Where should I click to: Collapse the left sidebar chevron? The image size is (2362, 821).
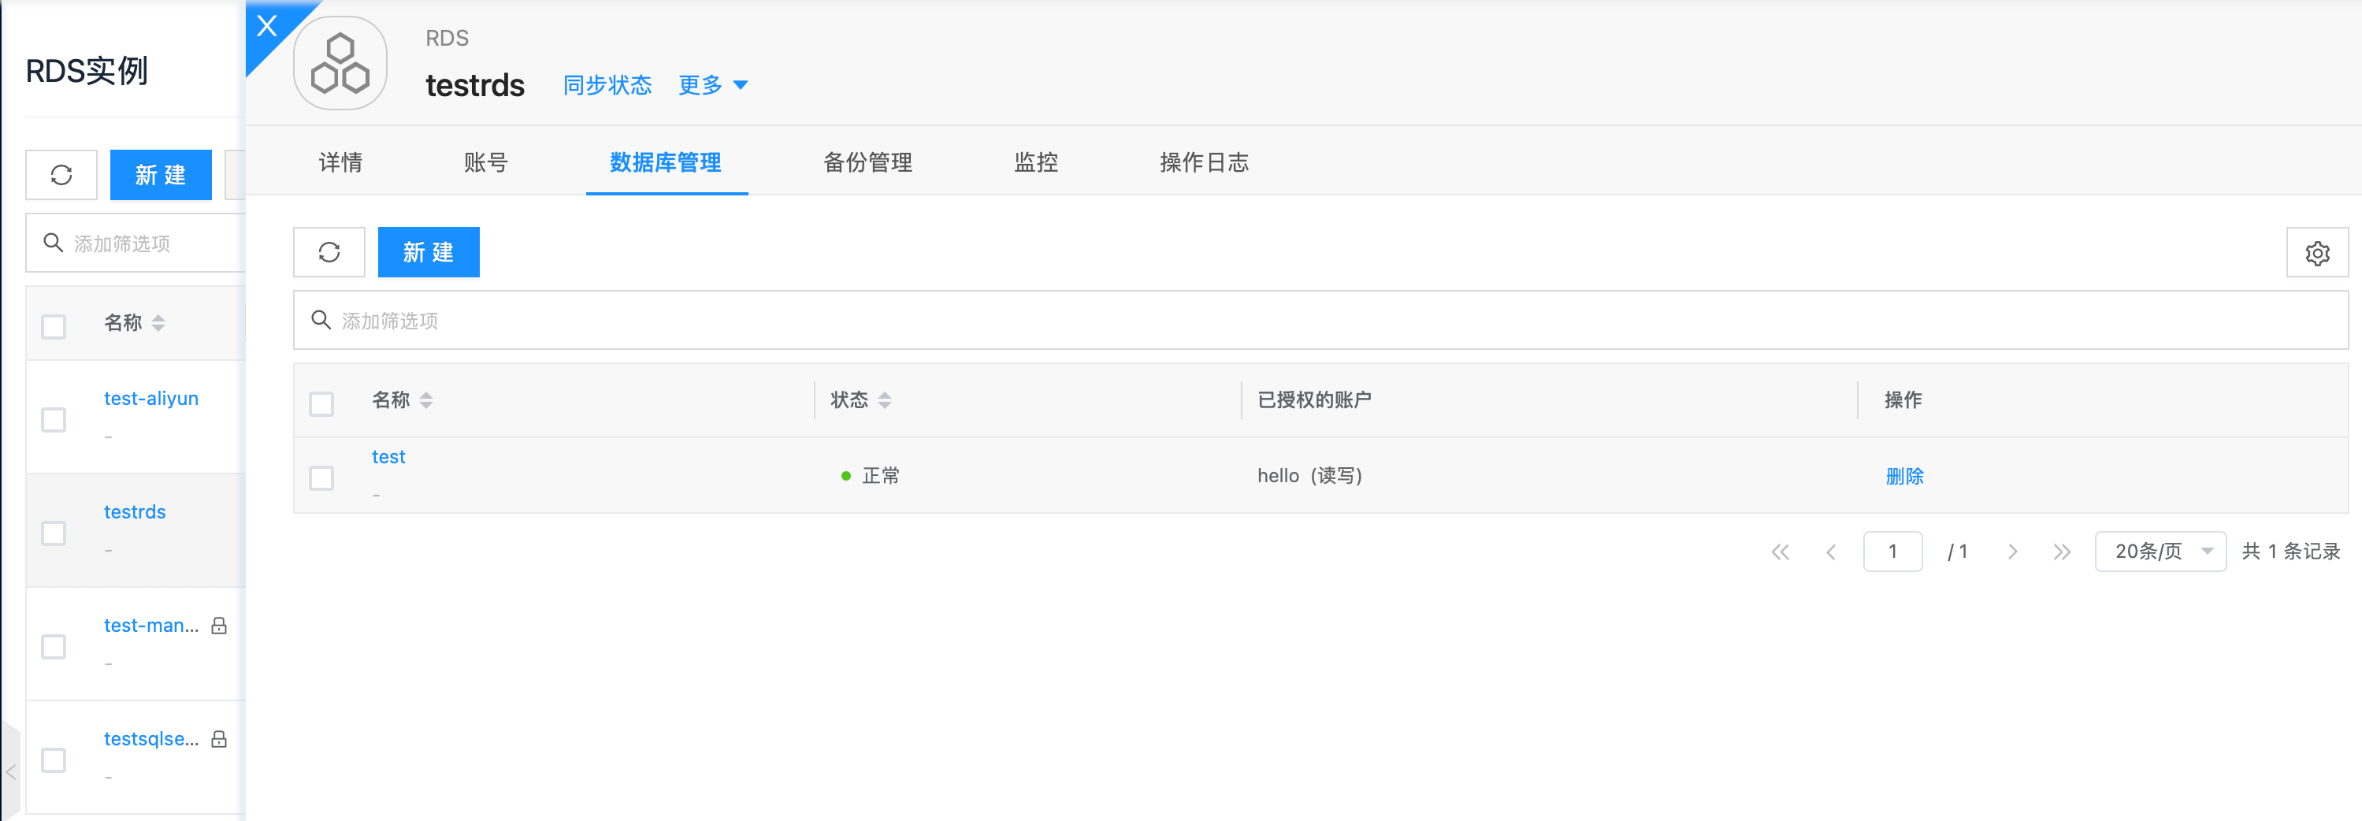click(x=11, y=771)
